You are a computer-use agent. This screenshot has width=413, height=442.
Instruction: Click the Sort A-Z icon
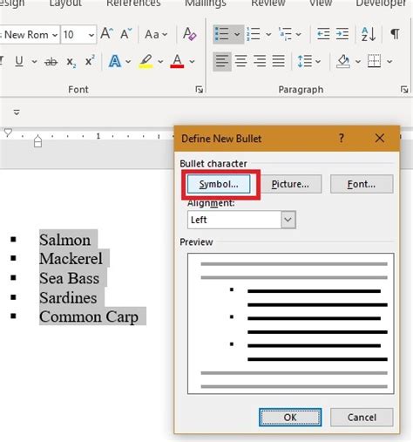(369, 34)
